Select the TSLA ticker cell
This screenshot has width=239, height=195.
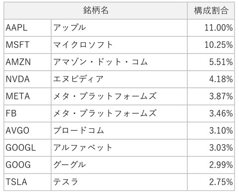(x=27, y=182)
